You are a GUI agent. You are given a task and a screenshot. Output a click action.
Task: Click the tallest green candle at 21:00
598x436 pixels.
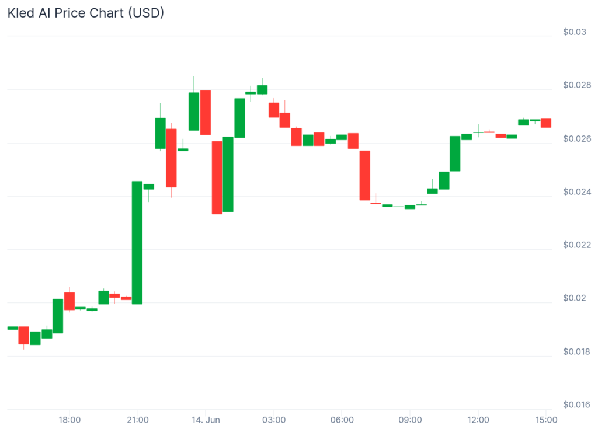pyautogui.click(x=137, y=242)
